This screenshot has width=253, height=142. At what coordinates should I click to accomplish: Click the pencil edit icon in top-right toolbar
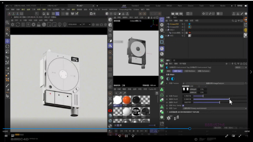pyautogui.click(x=242, y=14)
